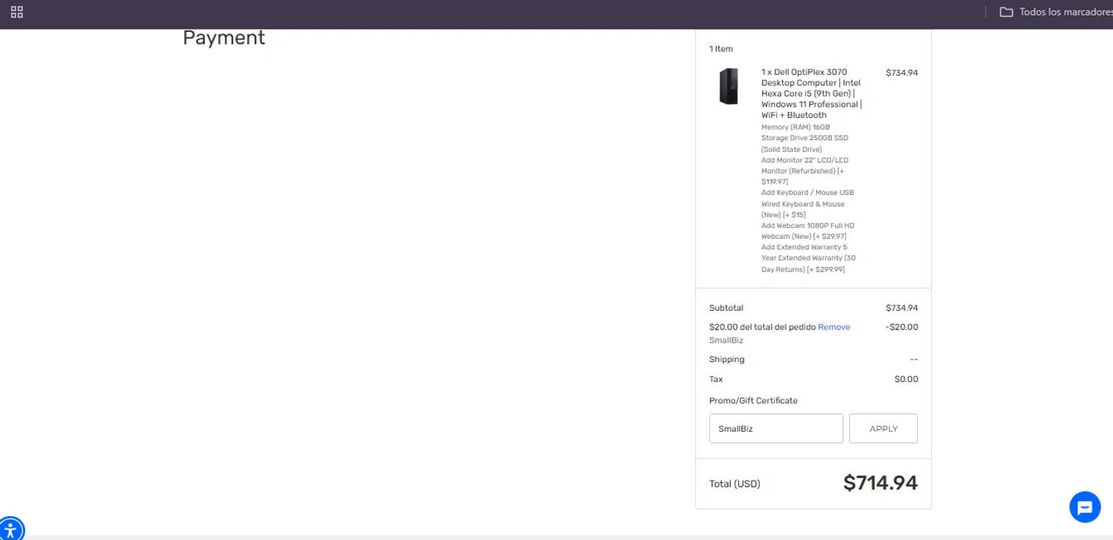The width and height of the screenshot is (1113, 540).
Task: Remove the SmallBiz $20.00 coupon
Action: (834, 327)
